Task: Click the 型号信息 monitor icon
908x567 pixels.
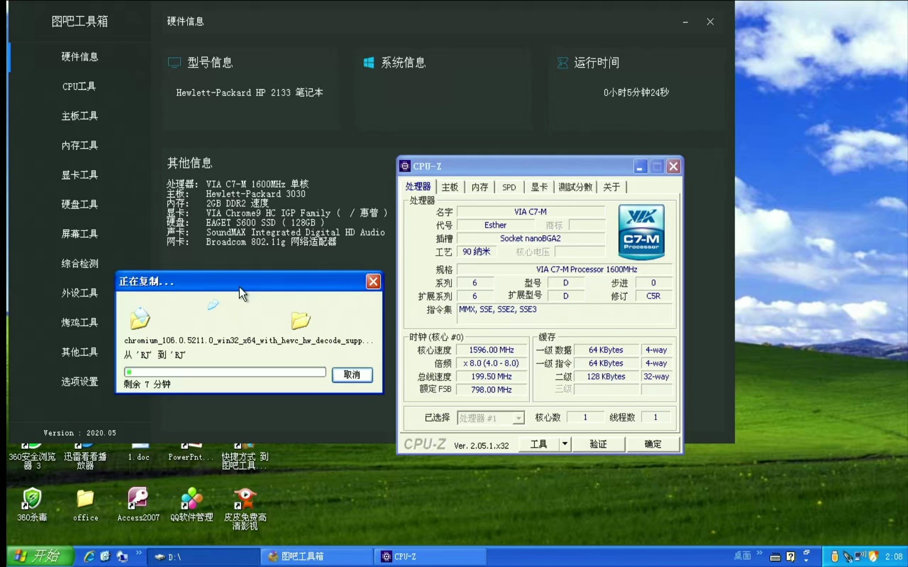Action: pos(174,62)
